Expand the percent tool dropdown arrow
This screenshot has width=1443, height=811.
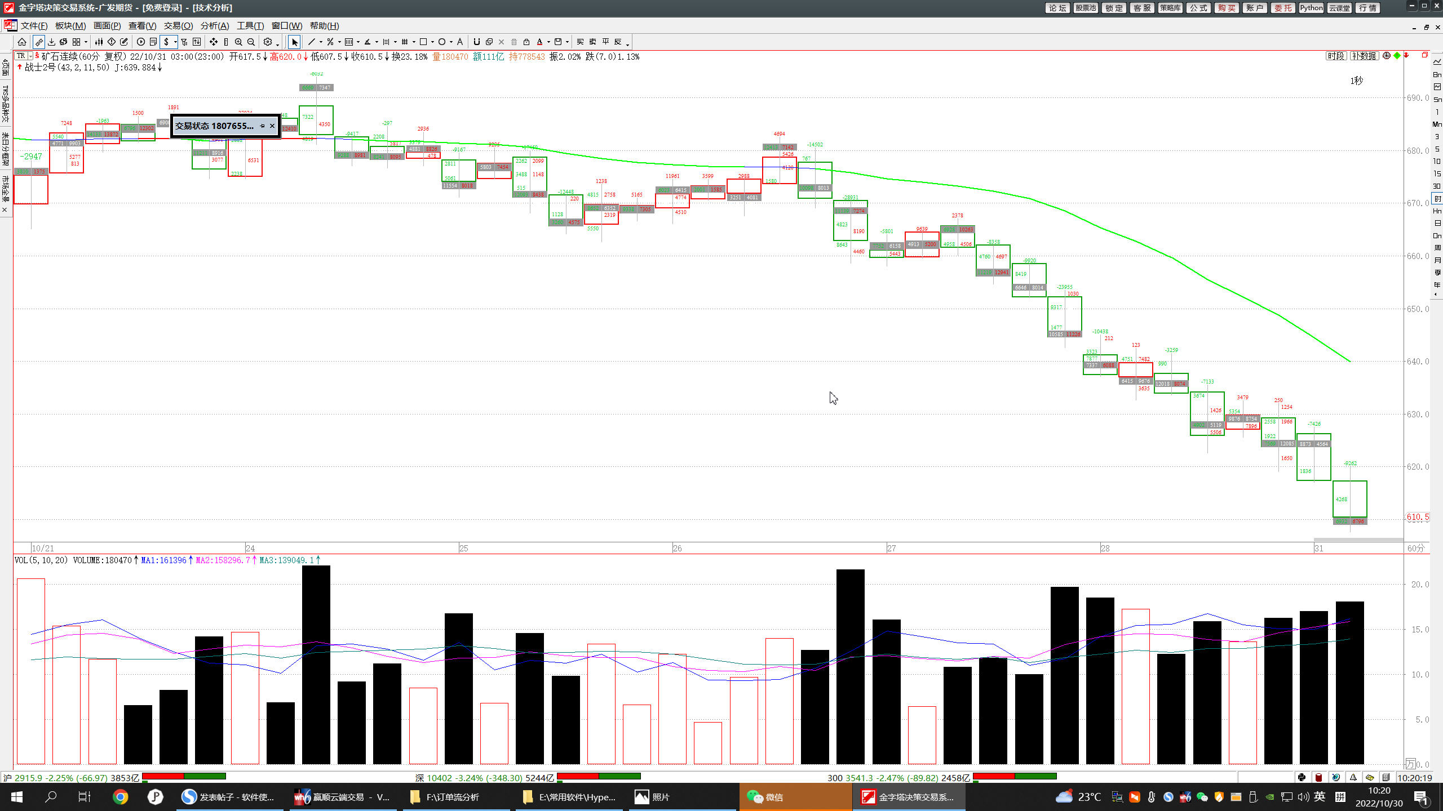coord(339,42)
